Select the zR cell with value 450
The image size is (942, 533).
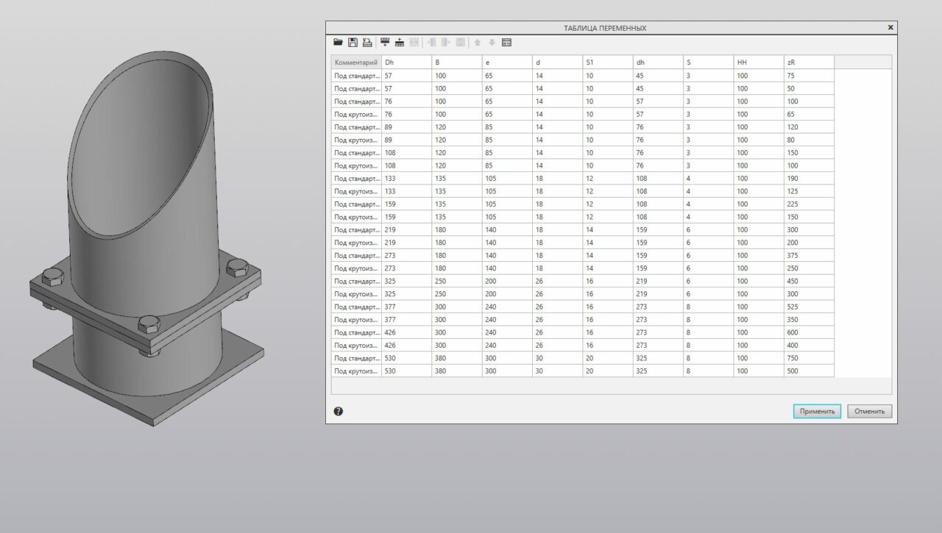pos(809,281)
